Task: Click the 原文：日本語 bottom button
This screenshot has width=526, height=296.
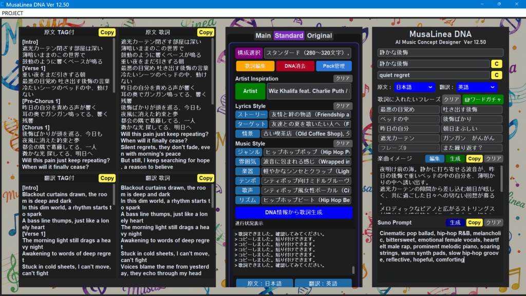Action: (x=265, y=284)
